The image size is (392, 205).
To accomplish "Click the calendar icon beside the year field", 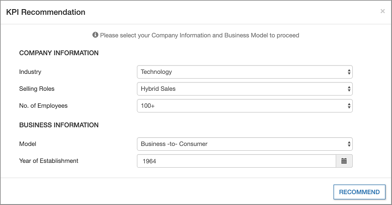I will 344,161.
